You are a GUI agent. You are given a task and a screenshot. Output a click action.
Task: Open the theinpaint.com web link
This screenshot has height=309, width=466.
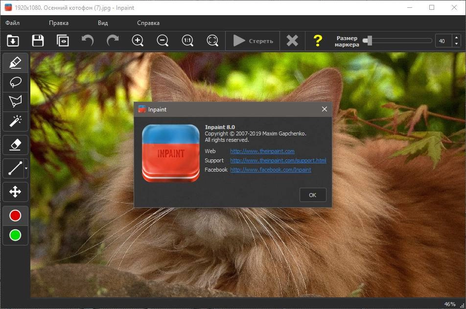tap(262, 151)
